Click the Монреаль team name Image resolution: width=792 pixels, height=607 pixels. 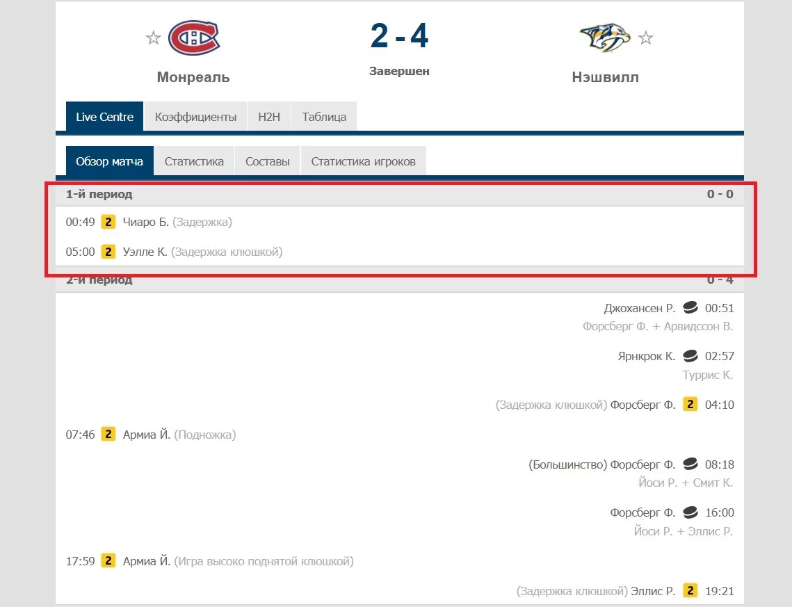coord(193,77)
